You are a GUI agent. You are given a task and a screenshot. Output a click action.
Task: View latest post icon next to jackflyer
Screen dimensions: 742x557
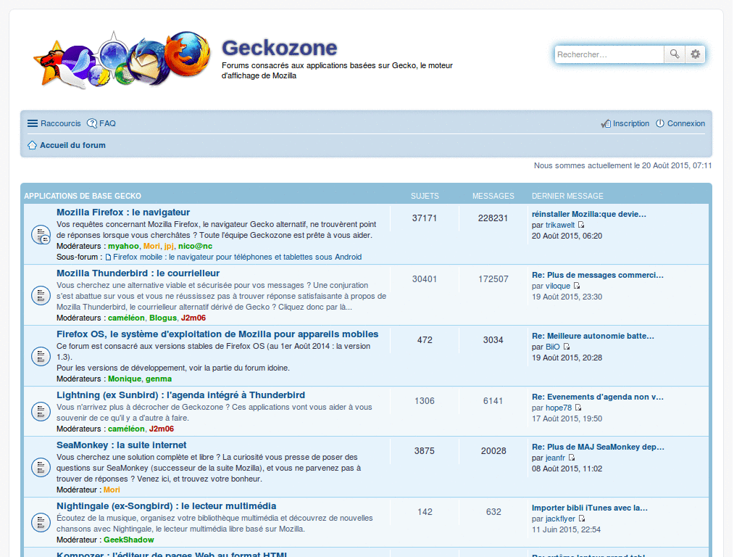point(582,519)
